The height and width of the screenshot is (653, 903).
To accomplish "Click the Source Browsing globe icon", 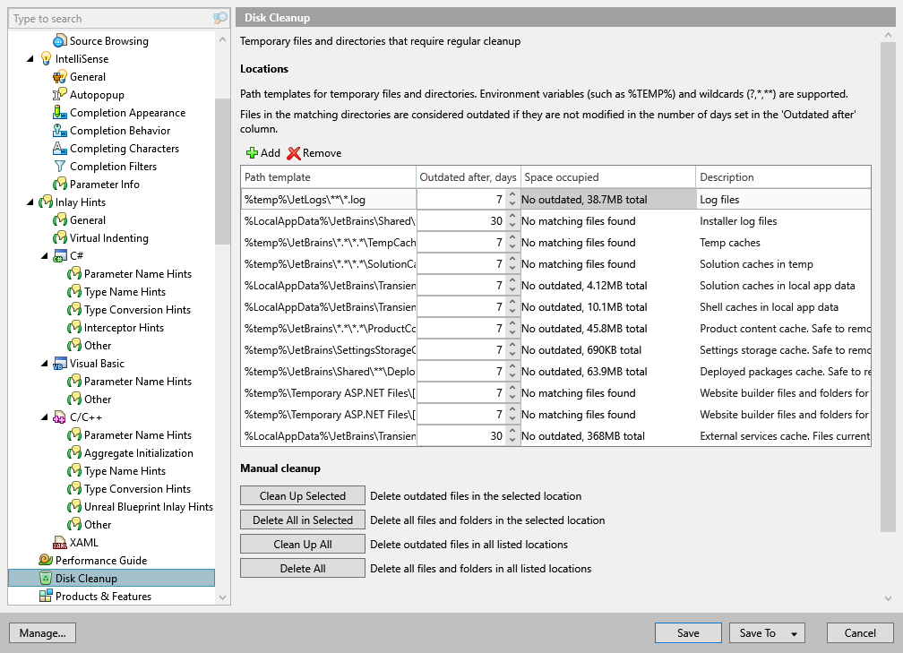I will pyautogui.click(x=60, y=41).
